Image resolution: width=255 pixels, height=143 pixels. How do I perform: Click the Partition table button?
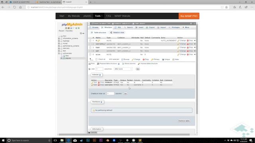(184, 121)
